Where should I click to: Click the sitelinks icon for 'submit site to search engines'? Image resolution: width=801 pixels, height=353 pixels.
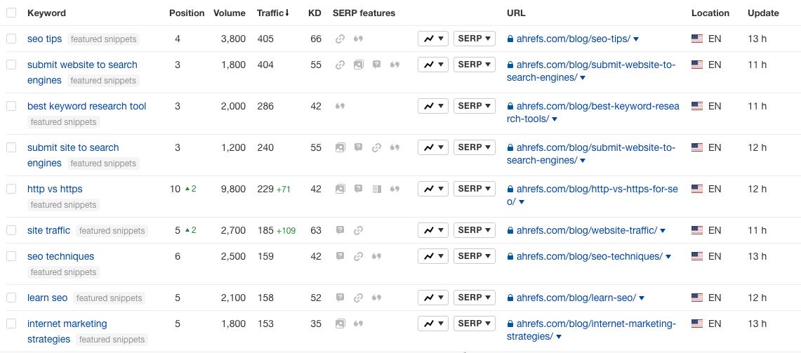pos(376,147)
